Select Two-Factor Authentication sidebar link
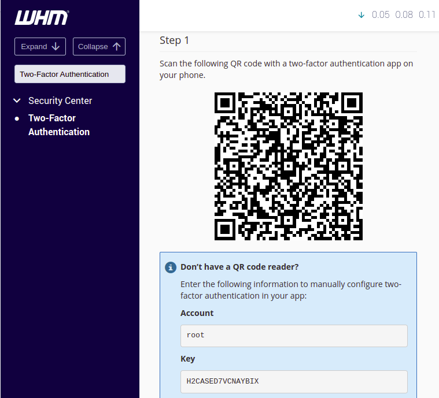The width and height of the screenshot is (439, 398). click(59, 125)
